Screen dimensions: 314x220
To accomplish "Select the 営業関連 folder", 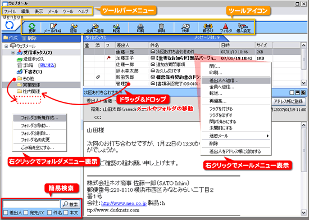I will pos(29,85).
